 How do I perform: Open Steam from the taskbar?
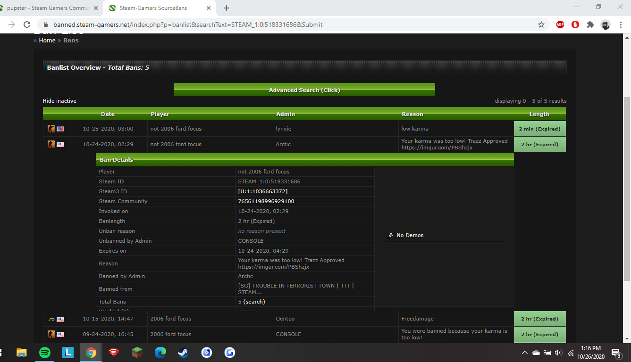tap(183, 353)
